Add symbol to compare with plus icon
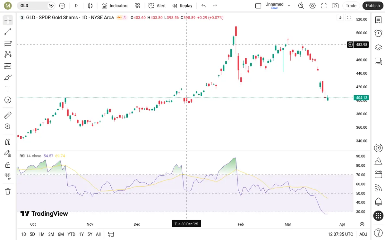 (62, 5)
